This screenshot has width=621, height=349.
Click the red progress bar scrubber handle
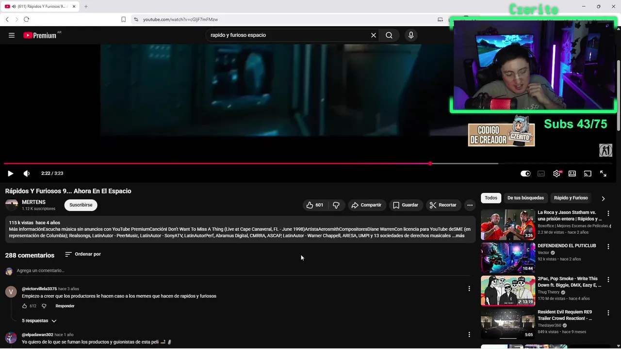tap(430, 163)
